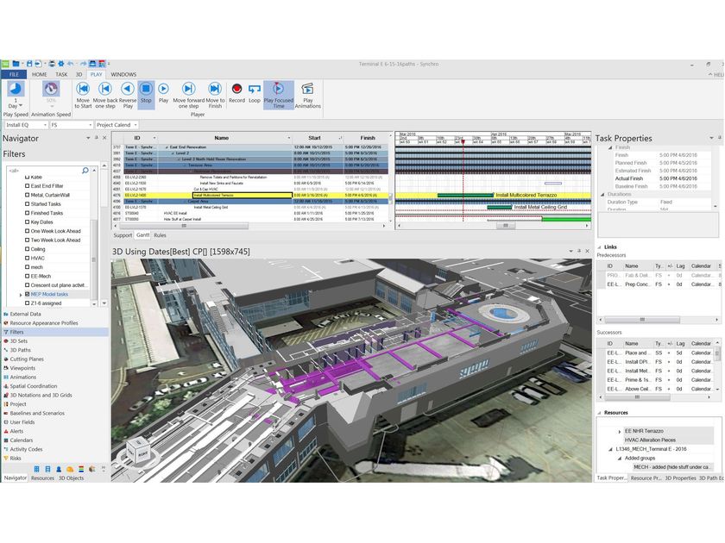Screen dimensions: 725x543
Task: Click the Move to Start playback button
Action: [83, 95]
